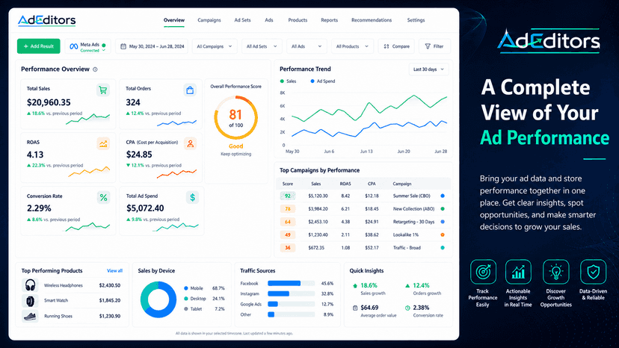Select the Overview tab

tap(174, 20)
